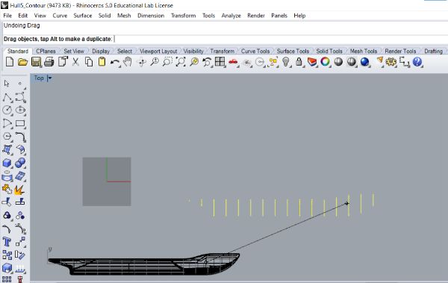Click the Paste clipboard icon
Image resolution: width=448 pixels, height=283 pixels.
click(102, 62)
